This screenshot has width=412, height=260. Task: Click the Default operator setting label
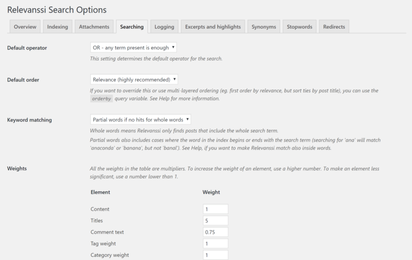point(27,48)
